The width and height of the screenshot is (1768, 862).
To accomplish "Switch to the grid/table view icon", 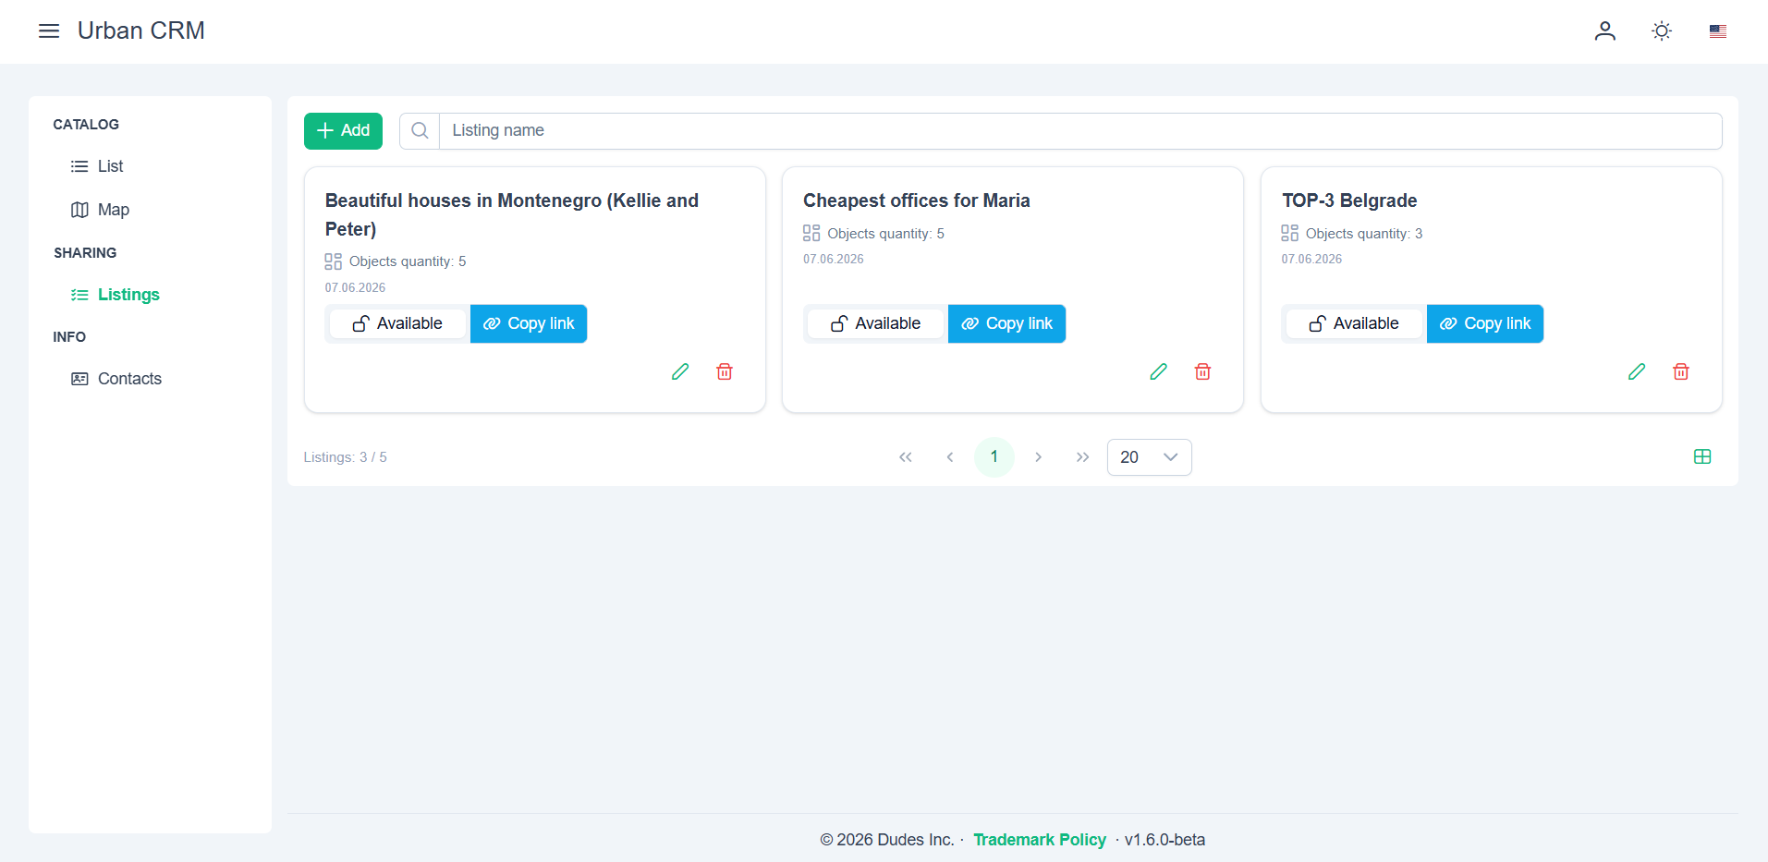I will (1702, 456).
